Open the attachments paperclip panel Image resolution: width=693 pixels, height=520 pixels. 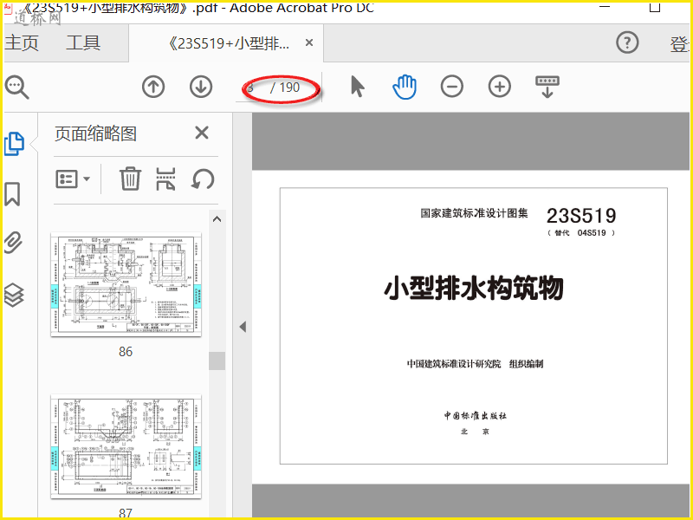coord(13,243)
